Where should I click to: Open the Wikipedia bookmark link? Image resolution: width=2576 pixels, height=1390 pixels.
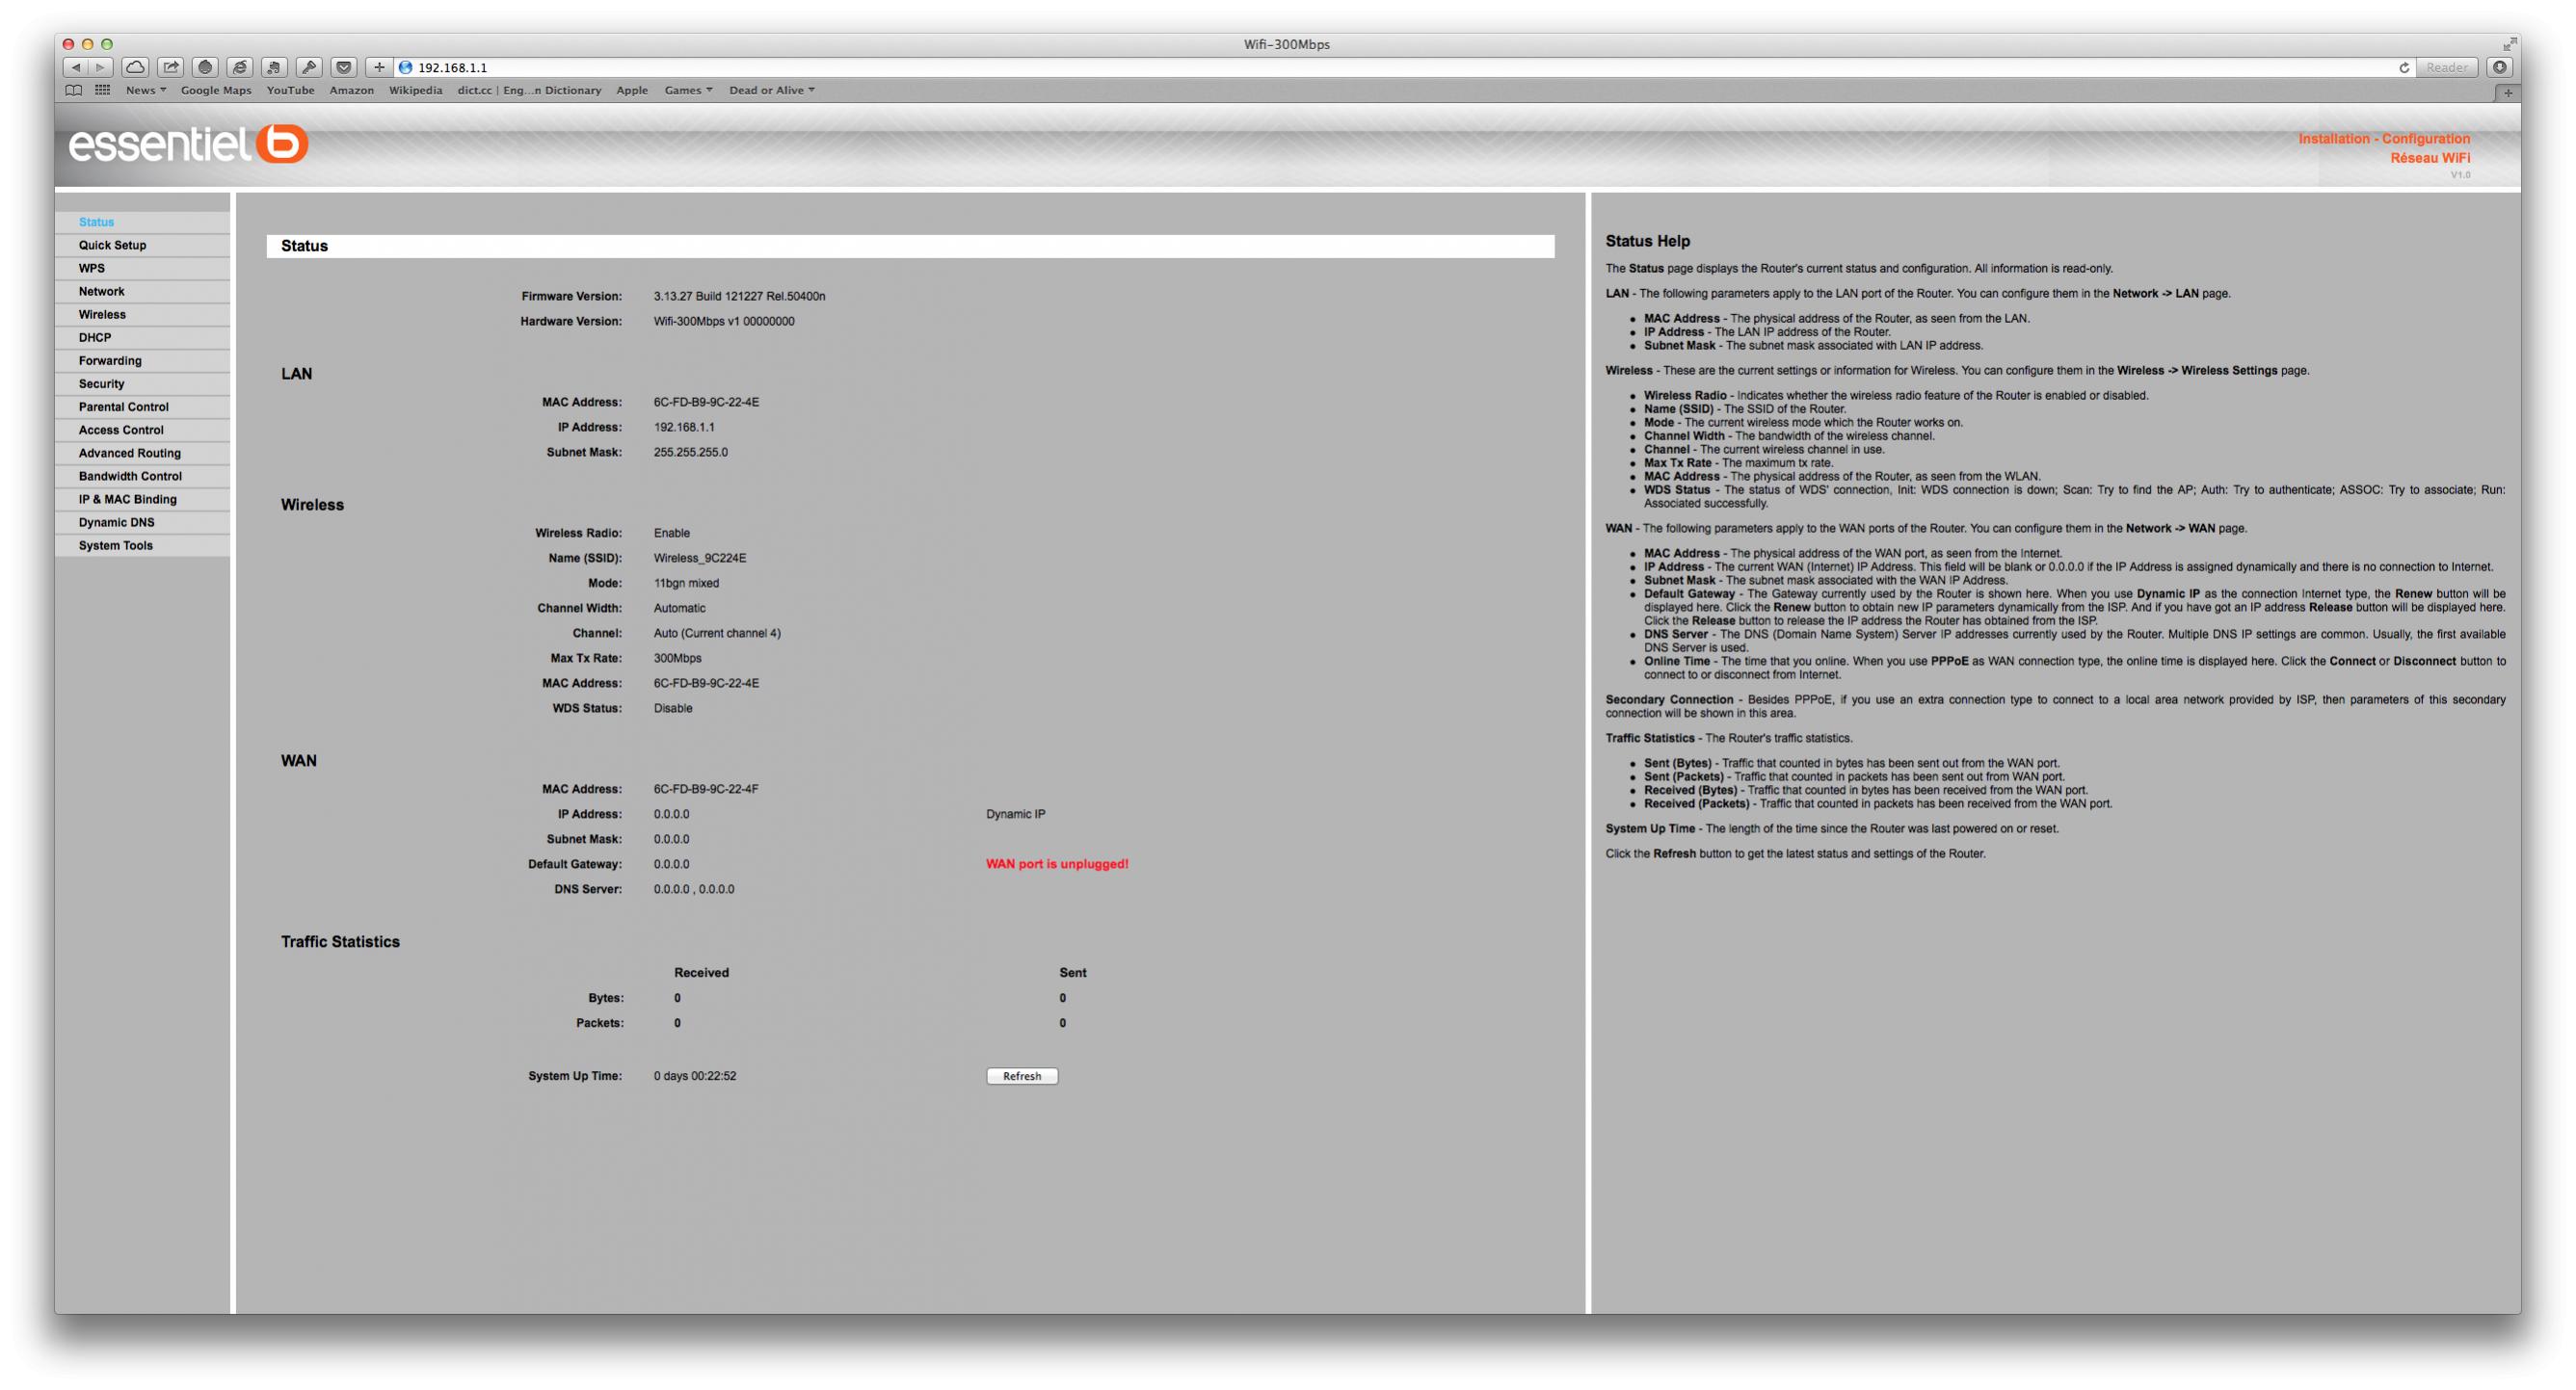pyautogui.click(x=415, y=90)
